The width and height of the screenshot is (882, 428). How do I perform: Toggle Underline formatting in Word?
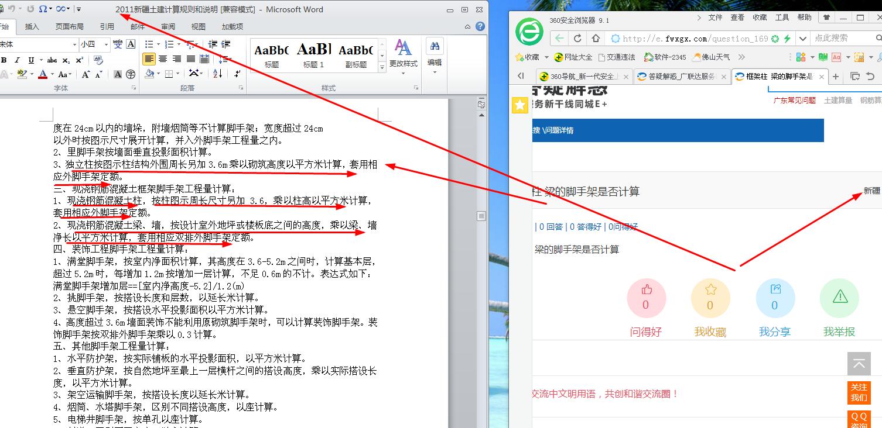tap(30, 60)
